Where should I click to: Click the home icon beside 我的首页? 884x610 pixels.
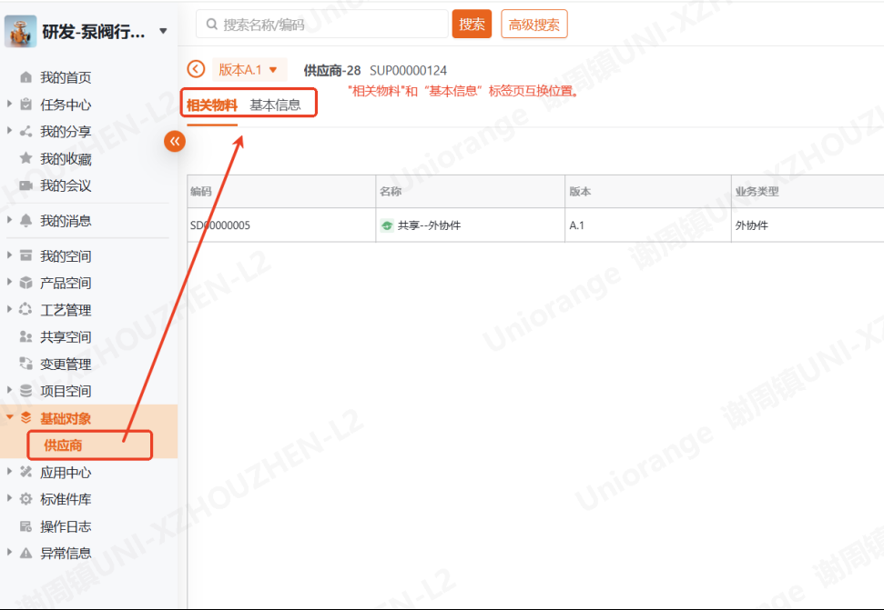pos(25,78)
